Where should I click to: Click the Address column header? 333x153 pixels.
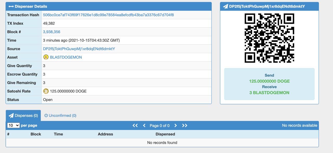click(x=105, y=134)
